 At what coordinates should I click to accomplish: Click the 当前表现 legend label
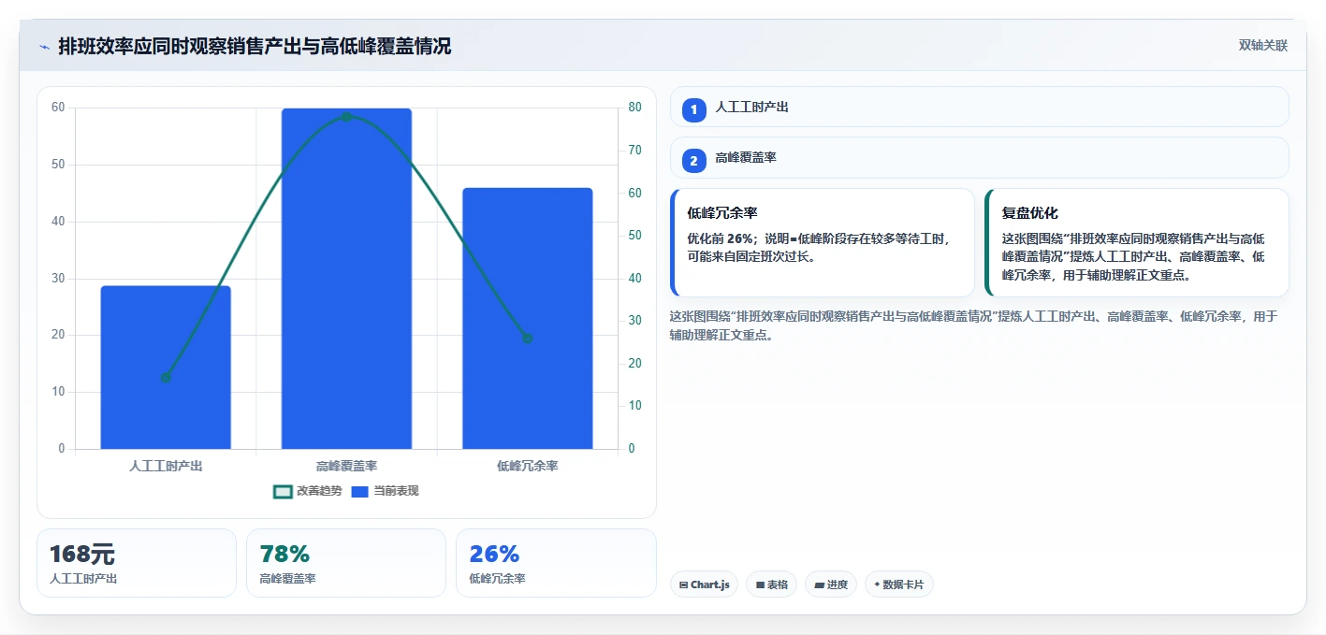(x=396, y=491)
